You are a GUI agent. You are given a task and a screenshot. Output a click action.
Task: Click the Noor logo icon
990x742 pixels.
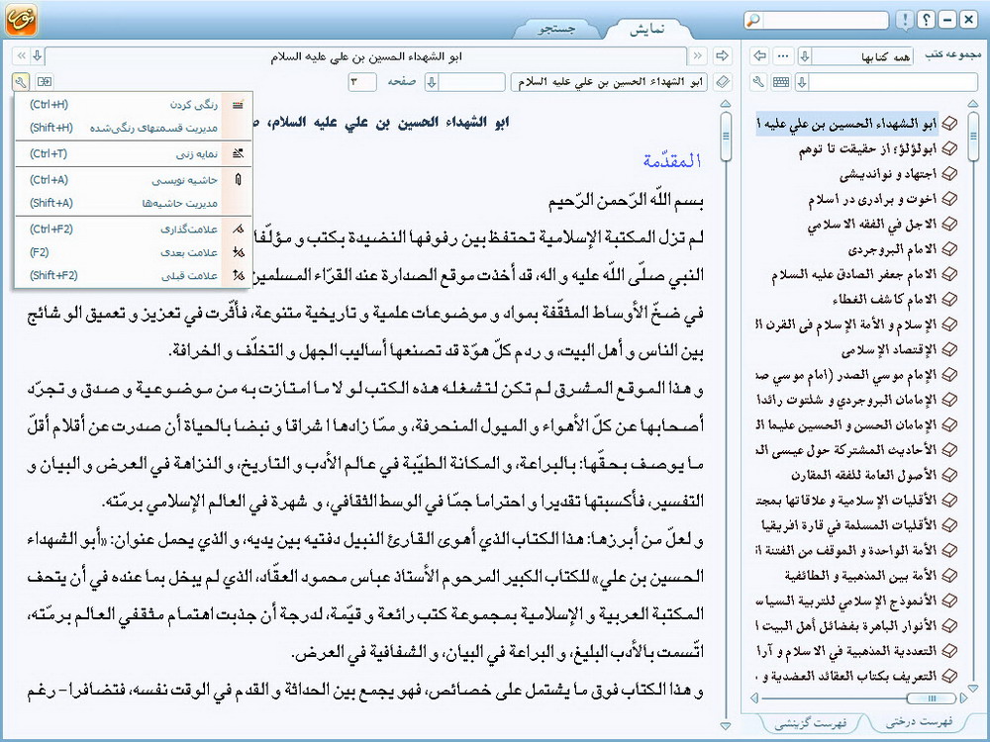click(21, 20)
